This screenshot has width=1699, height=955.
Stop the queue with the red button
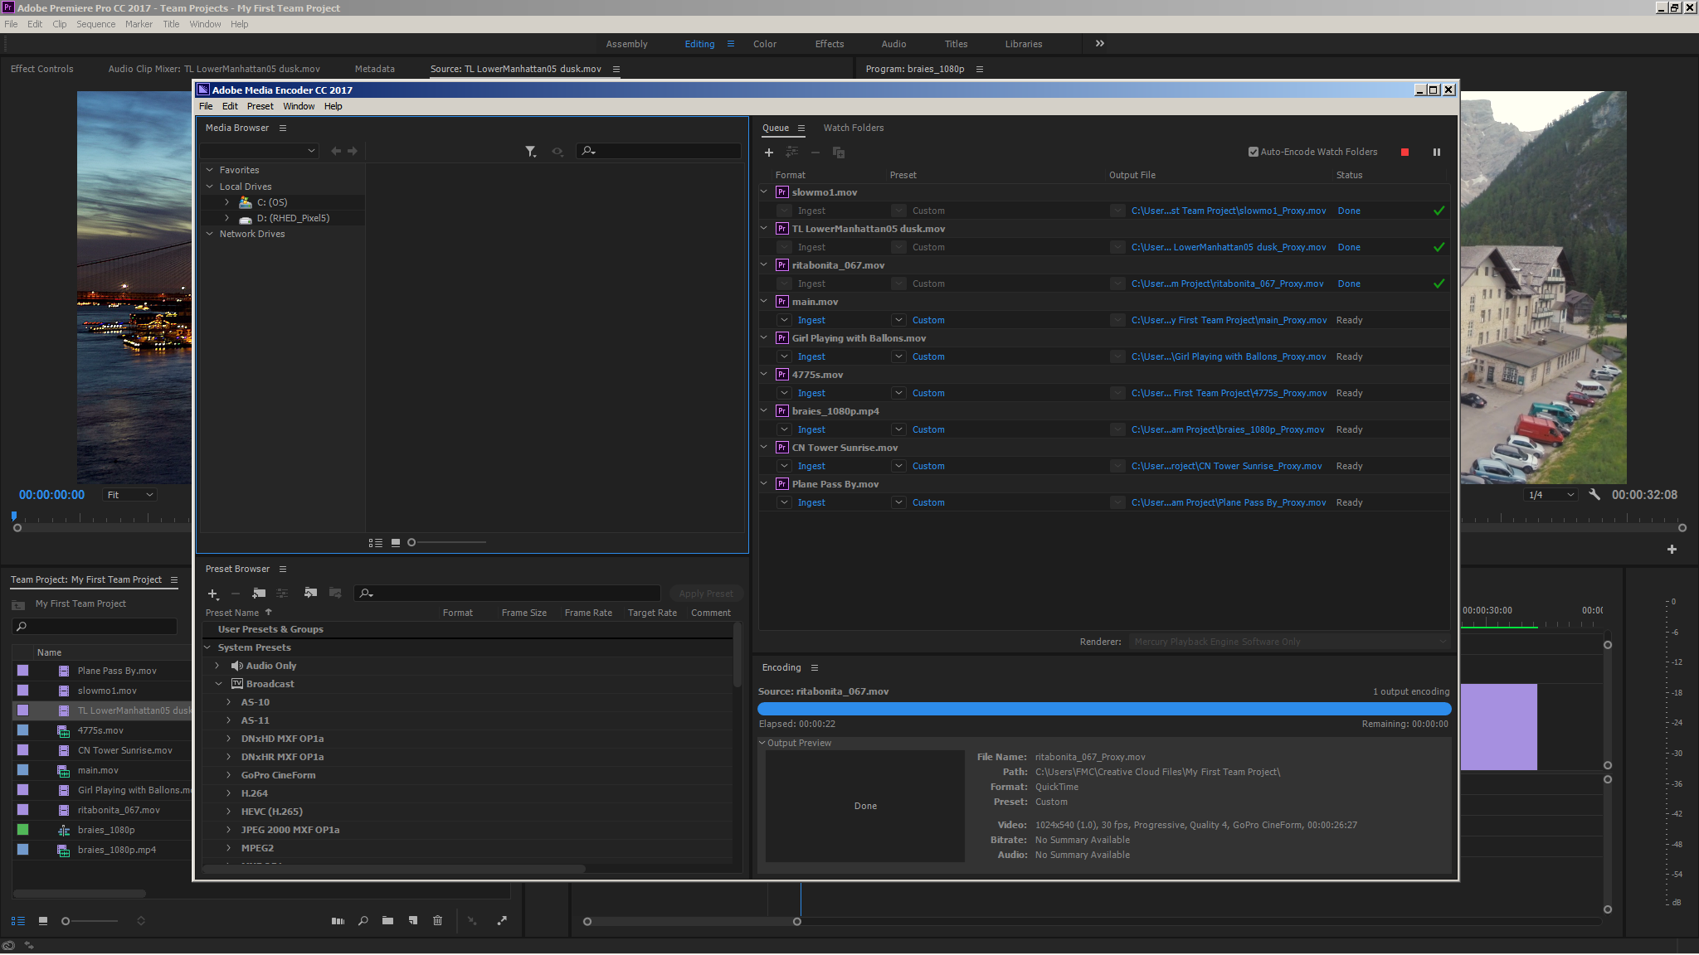point(1404,153)
